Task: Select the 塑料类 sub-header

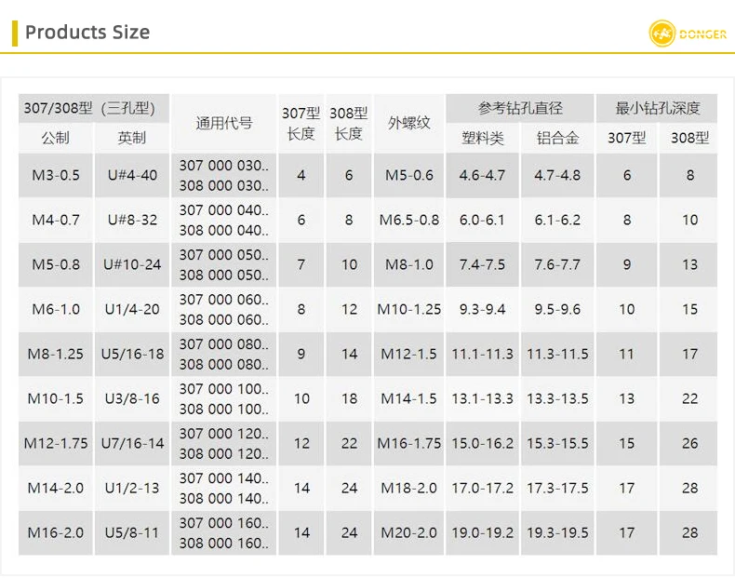Action: point(482,138)
